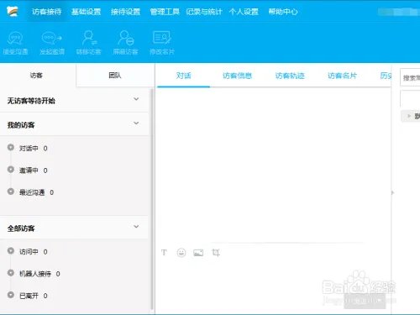Collapse the 全部访客 section
The height and width of the screenshot is (315, 420).
coord(136,227)
